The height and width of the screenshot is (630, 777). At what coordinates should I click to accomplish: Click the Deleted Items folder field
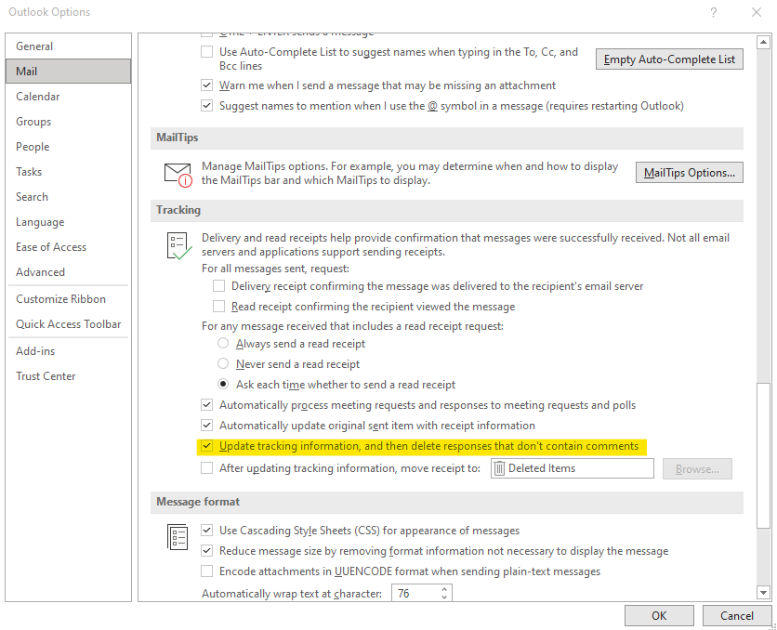pos(572,468)
